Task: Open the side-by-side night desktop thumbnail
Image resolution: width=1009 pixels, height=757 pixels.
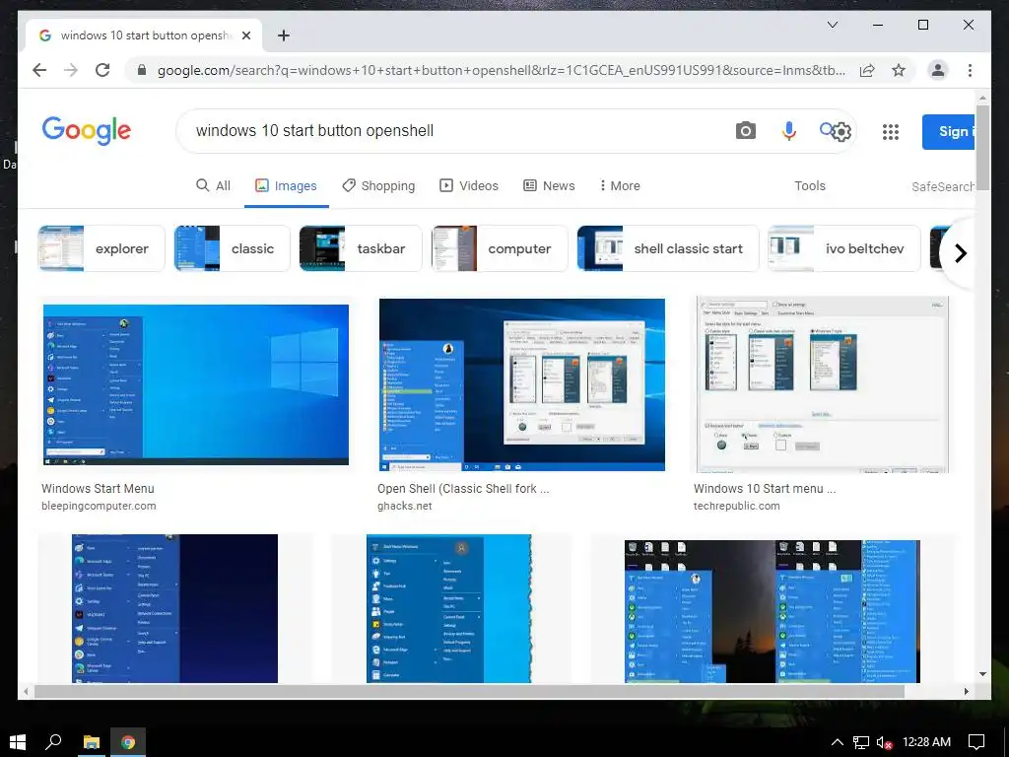Action: coord(773,611)
